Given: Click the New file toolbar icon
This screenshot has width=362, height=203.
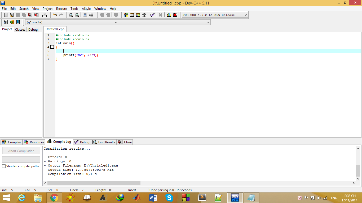Looking at the screenshot, I should point(6,15).
